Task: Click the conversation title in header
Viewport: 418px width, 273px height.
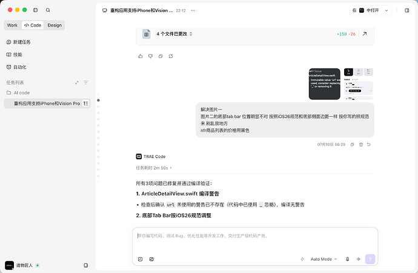Action: [141, 11]
